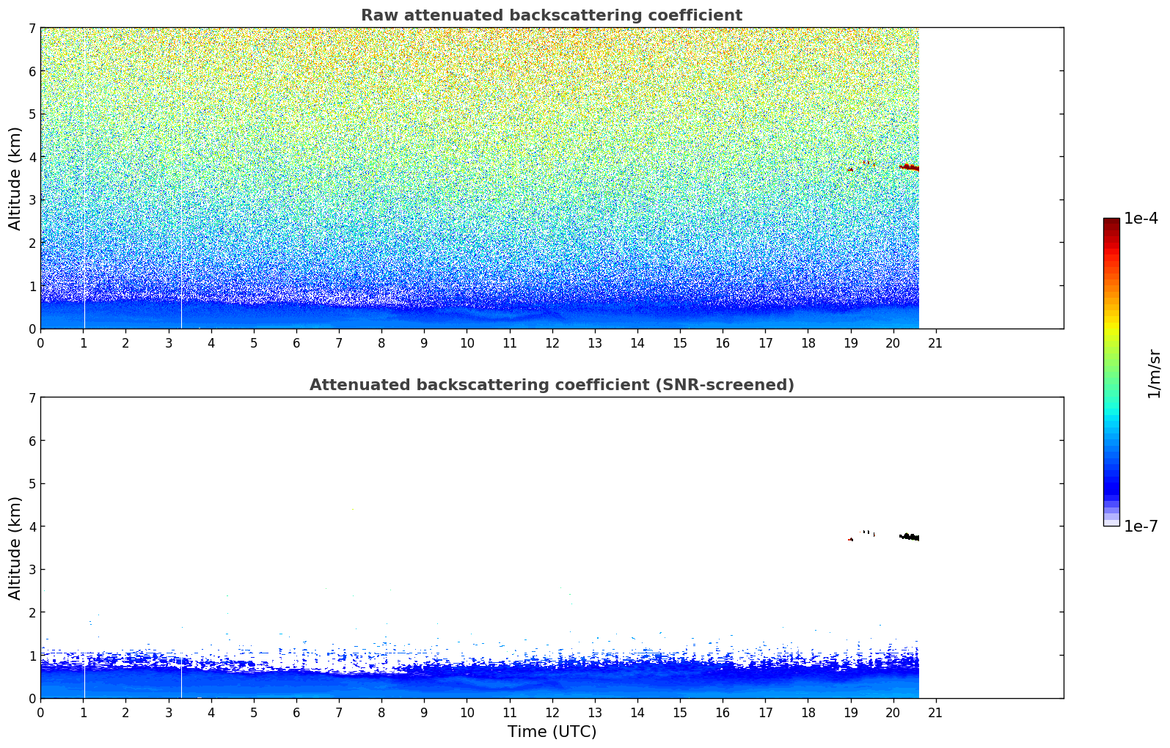
Task: Click the '5' altitude tick of top plot
Action: point(32,114)
